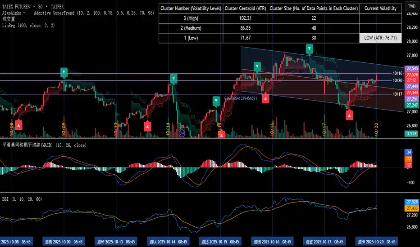Click the 2025-10-17 08:45 time label

pyautogui.click(x=324, y=242)
